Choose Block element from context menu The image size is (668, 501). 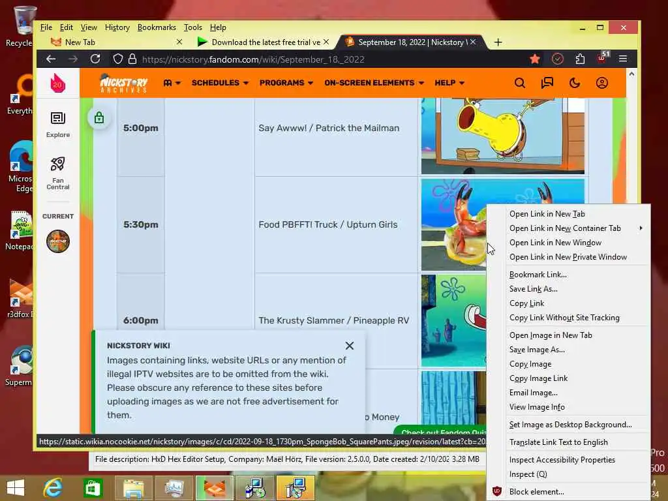point(569,492)
